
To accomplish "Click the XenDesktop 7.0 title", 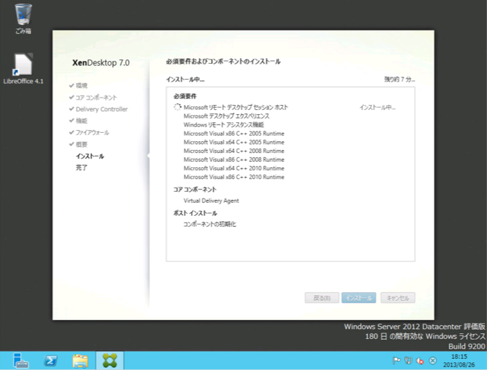I will point(101,63).
